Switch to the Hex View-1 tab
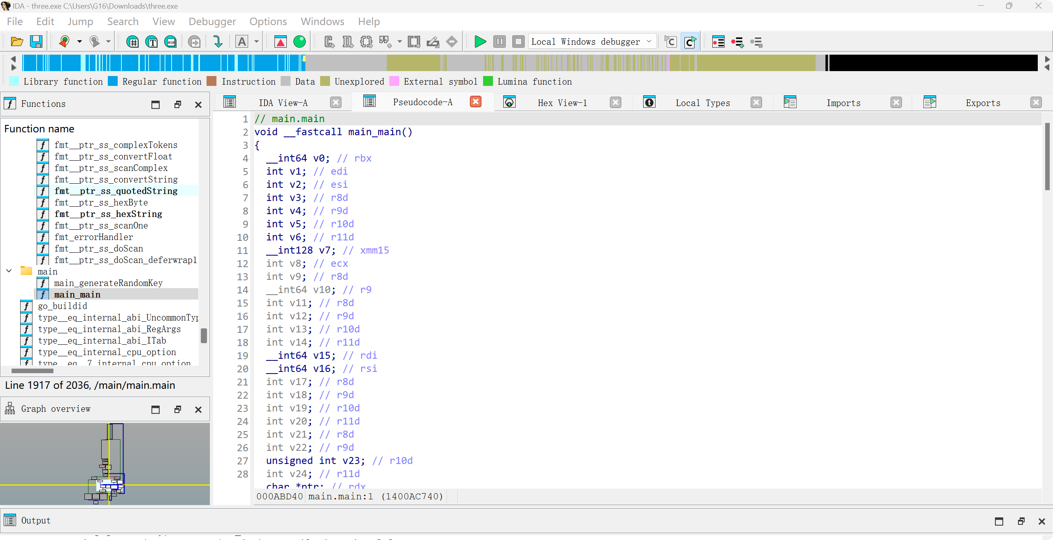This screenshot has width=1053, height=540. [562, 103]
